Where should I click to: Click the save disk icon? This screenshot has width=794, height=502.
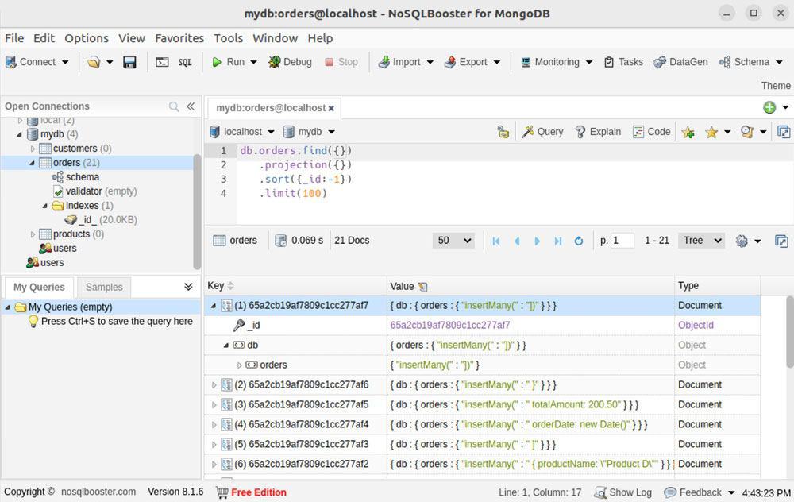point(129,62)
